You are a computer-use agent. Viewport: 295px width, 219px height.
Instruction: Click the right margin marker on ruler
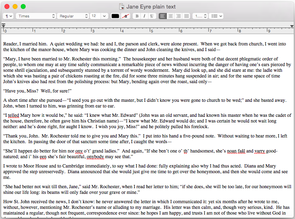coord(292,26)
